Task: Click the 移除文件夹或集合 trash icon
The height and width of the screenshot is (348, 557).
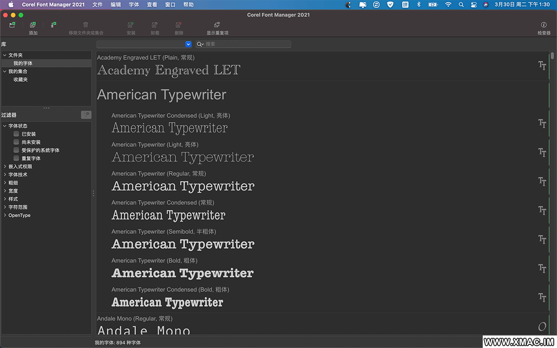Action: (85, 25)
